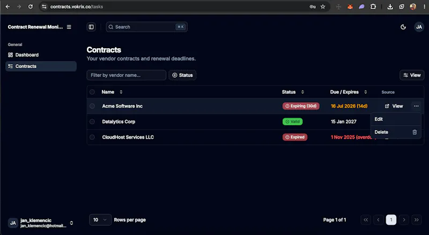
Task: Open the JA avatar menu top right
Action: (419, 27)
